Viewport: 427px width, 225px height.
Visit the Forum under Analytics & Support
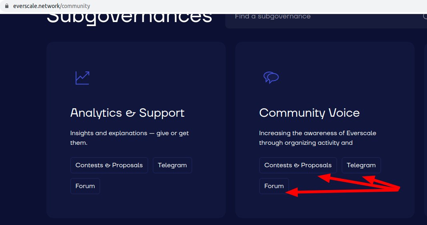pos(85,186)
